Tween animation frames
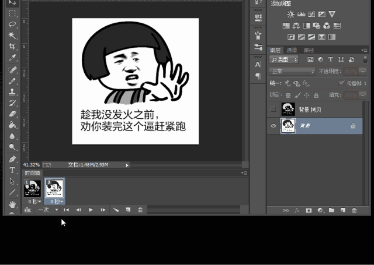Screen dimensions: 374x265 point(116,210)
